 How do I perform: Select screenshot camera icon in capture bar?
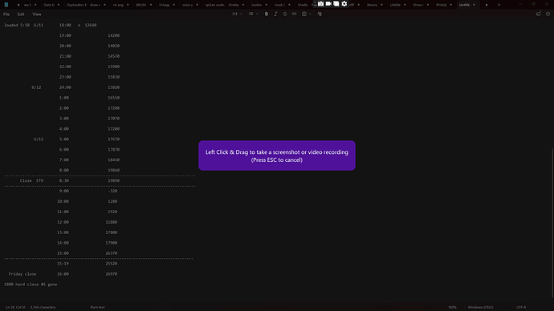[320, 3]
